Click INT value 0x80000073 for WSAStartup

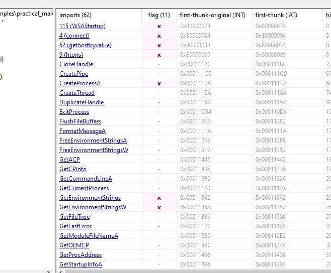click(x=195, y=26)
